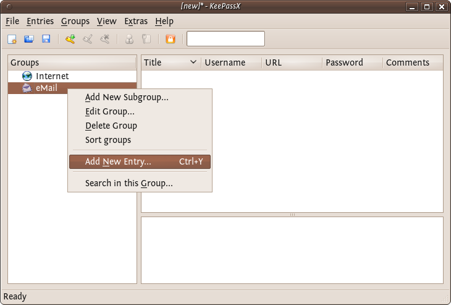Select the Internet group in tree
451x305 pixels.
tap(52, 76)
